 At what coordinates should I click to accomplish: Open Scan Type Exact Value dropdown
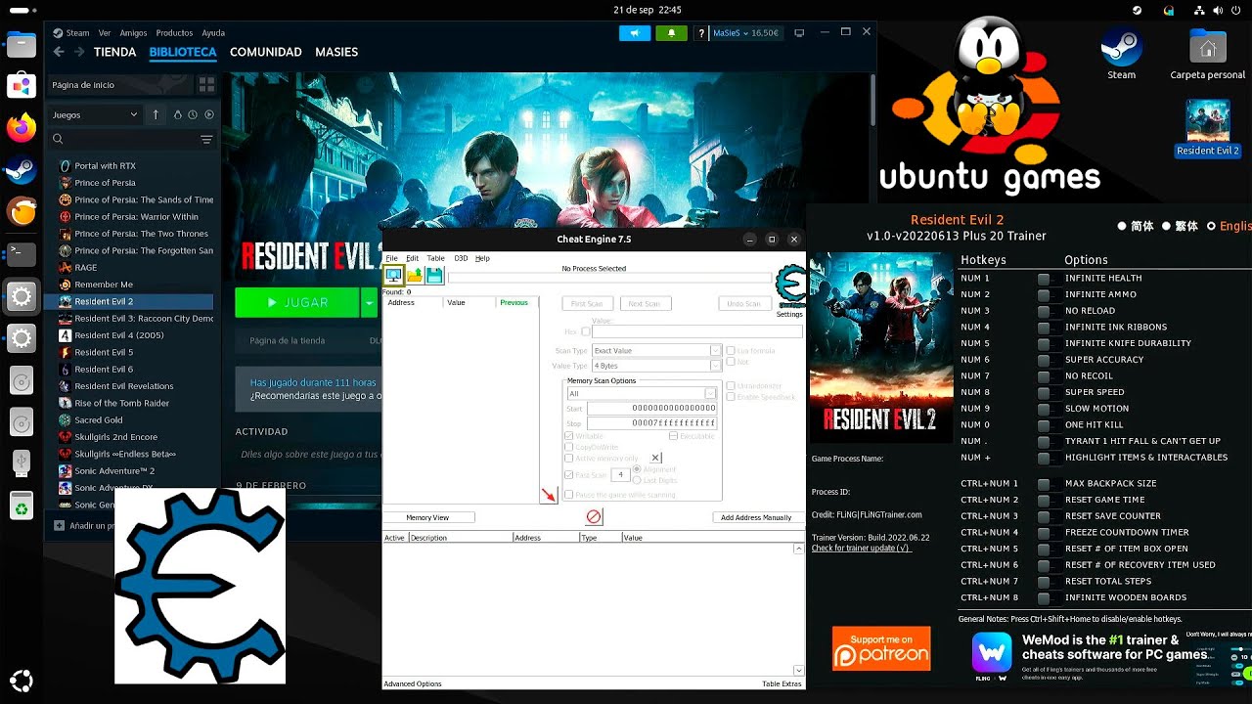point(656,350)
